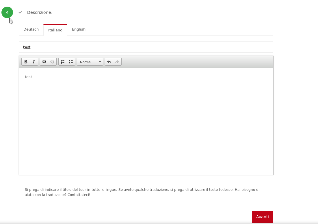Image resolution: width=318 pixels, height=224 pixels.
Task: Click the translation hint text box
Action: [146, 192]
